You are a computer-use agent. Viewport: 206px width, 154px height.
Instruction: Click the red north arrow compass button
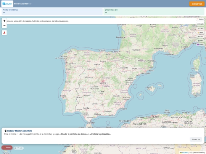click(4, 33)
